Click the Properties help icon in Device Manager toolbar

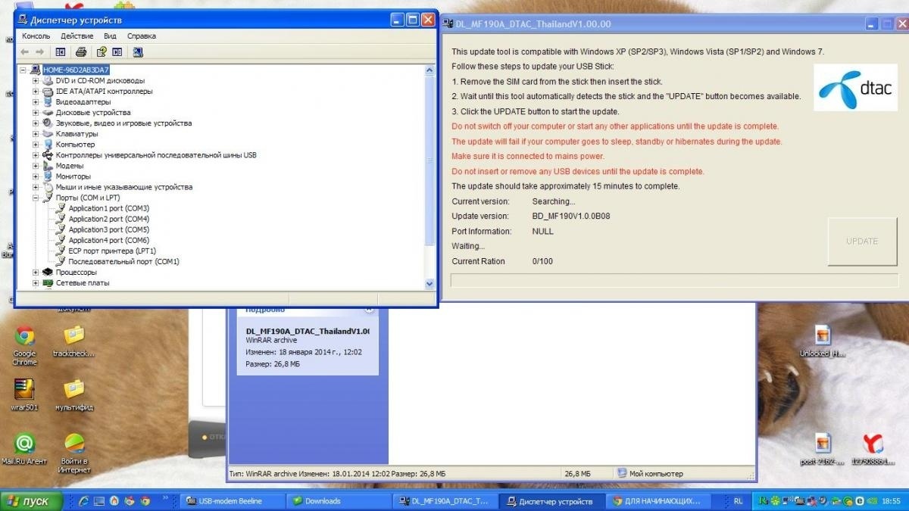tap(101, 52)
